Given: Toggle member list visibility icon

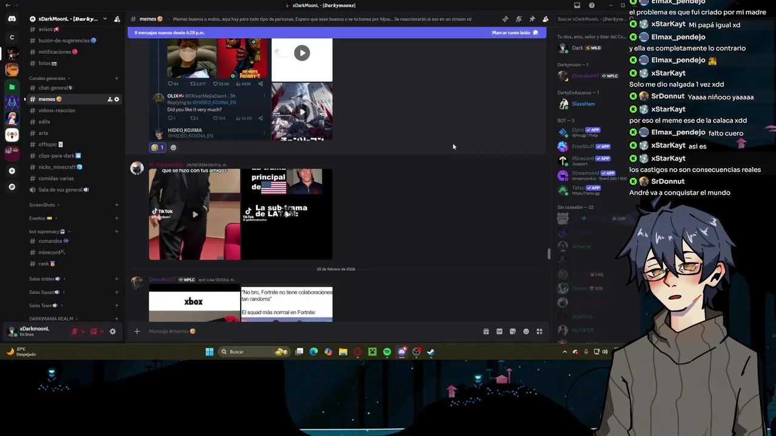Looking at the screenshot, I should [545, 19].
